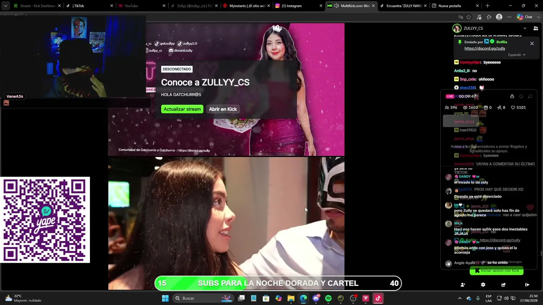Open the weather widget on taskbar

[23, 298]
